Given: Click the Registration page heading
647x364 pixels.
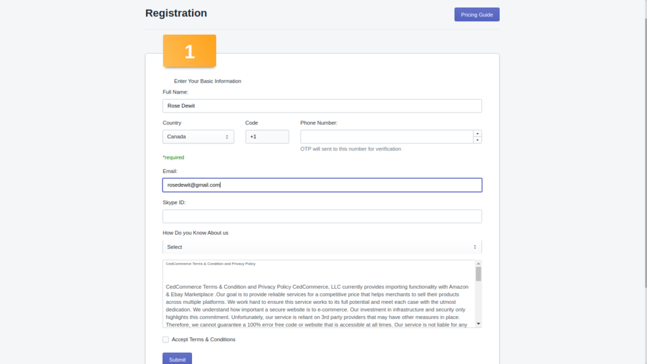Looking at the screenshot, I should (176, 13).
